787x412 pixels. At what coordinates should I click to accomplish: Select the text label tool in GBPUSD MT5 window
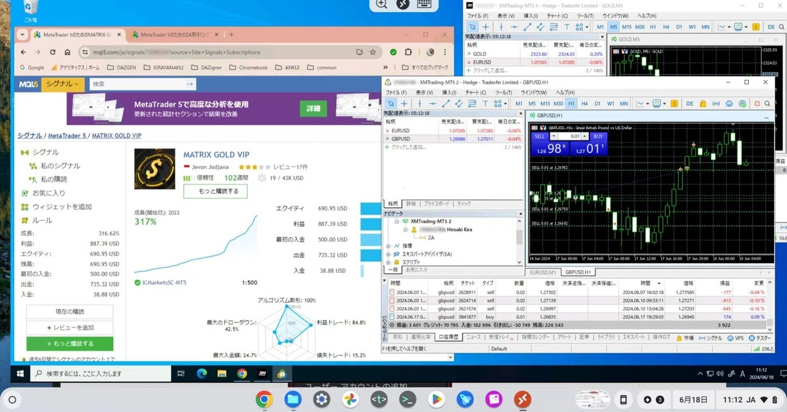[485, 103]
